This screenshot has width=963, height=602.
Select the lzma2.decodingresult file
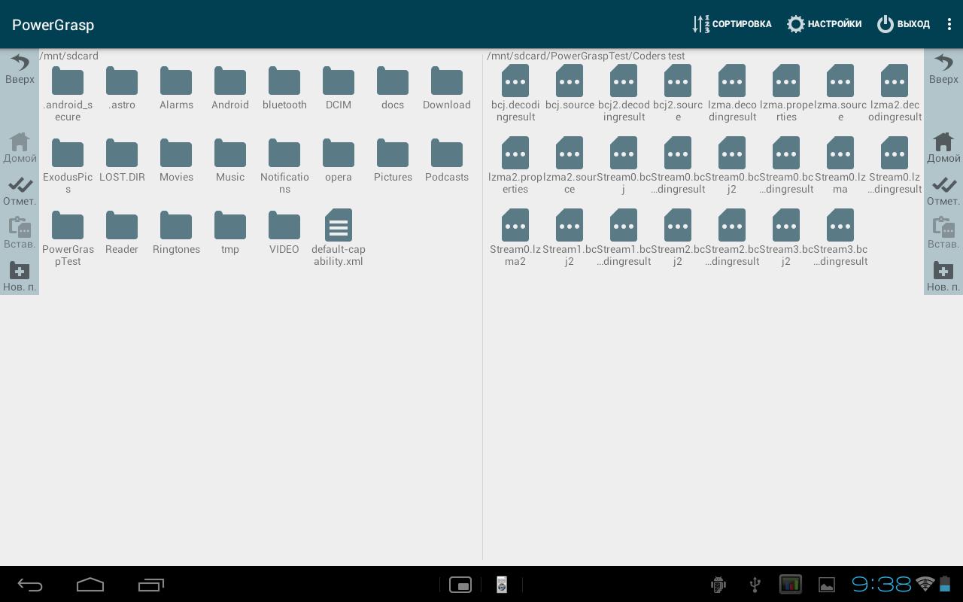(895, 93)
